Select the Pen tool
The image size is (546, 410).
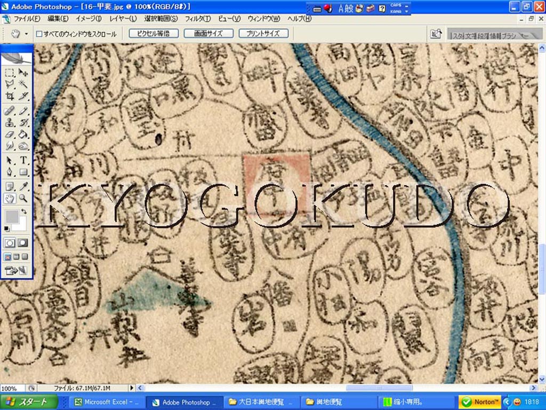10,172
